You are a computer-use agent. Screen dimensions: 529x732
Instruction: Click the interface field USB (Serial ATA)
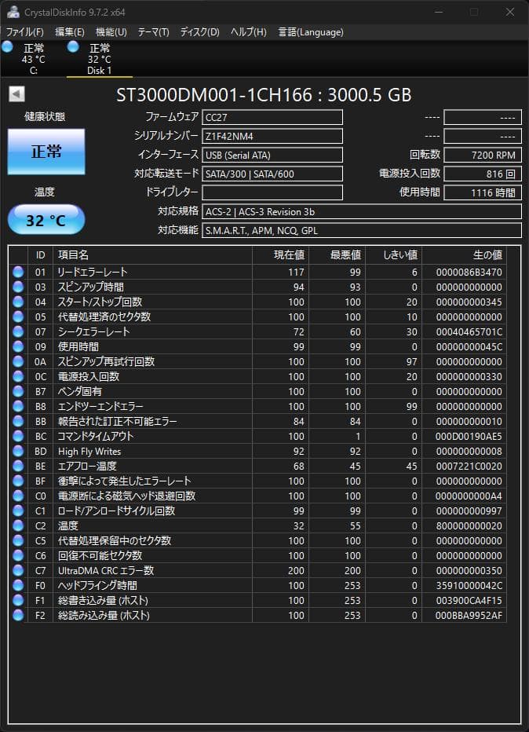(x=272, y=155)
